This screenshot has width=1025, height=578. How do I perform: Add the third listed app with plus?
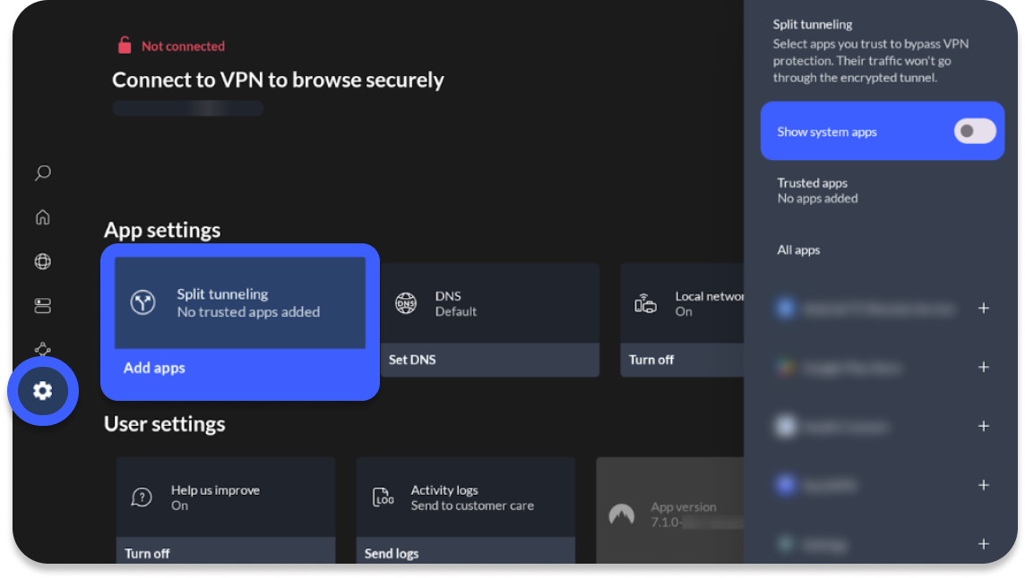983,427
